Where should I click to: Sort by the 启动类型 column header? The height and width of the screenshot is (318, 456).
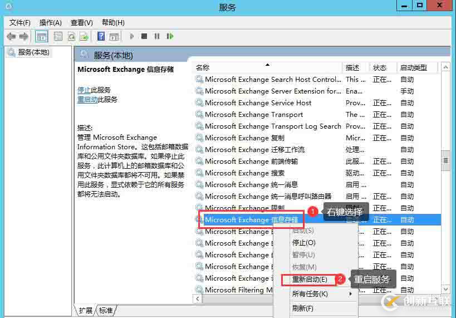(x=417, y=67)
